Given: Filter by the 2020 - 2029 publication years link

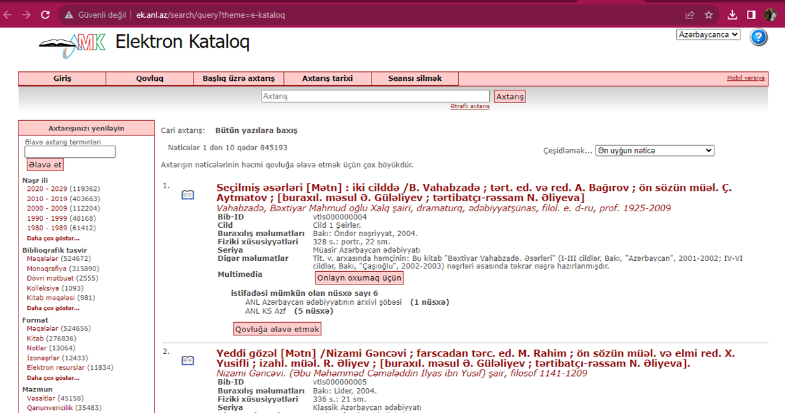Looking at the screenshot, I should 63,189.
